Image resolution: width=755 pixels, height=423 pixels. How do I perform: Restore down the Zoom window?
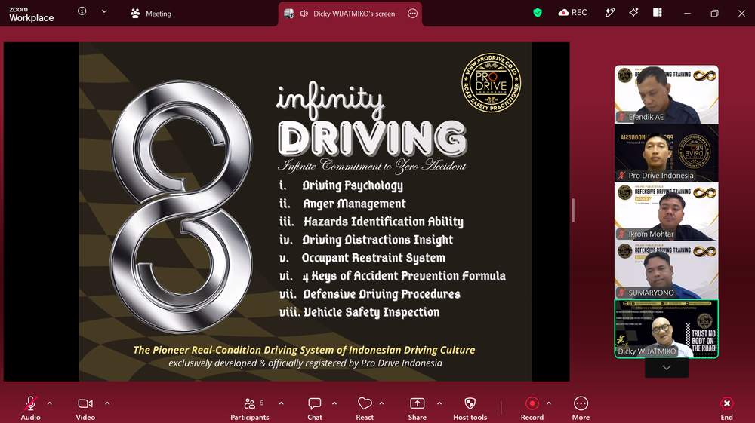coord(714,14)
